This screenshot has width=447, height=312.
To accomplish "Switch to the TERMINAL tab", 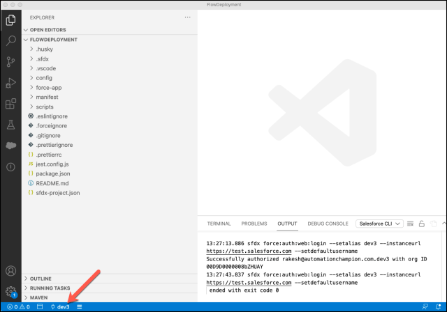I will coord(219,224).
